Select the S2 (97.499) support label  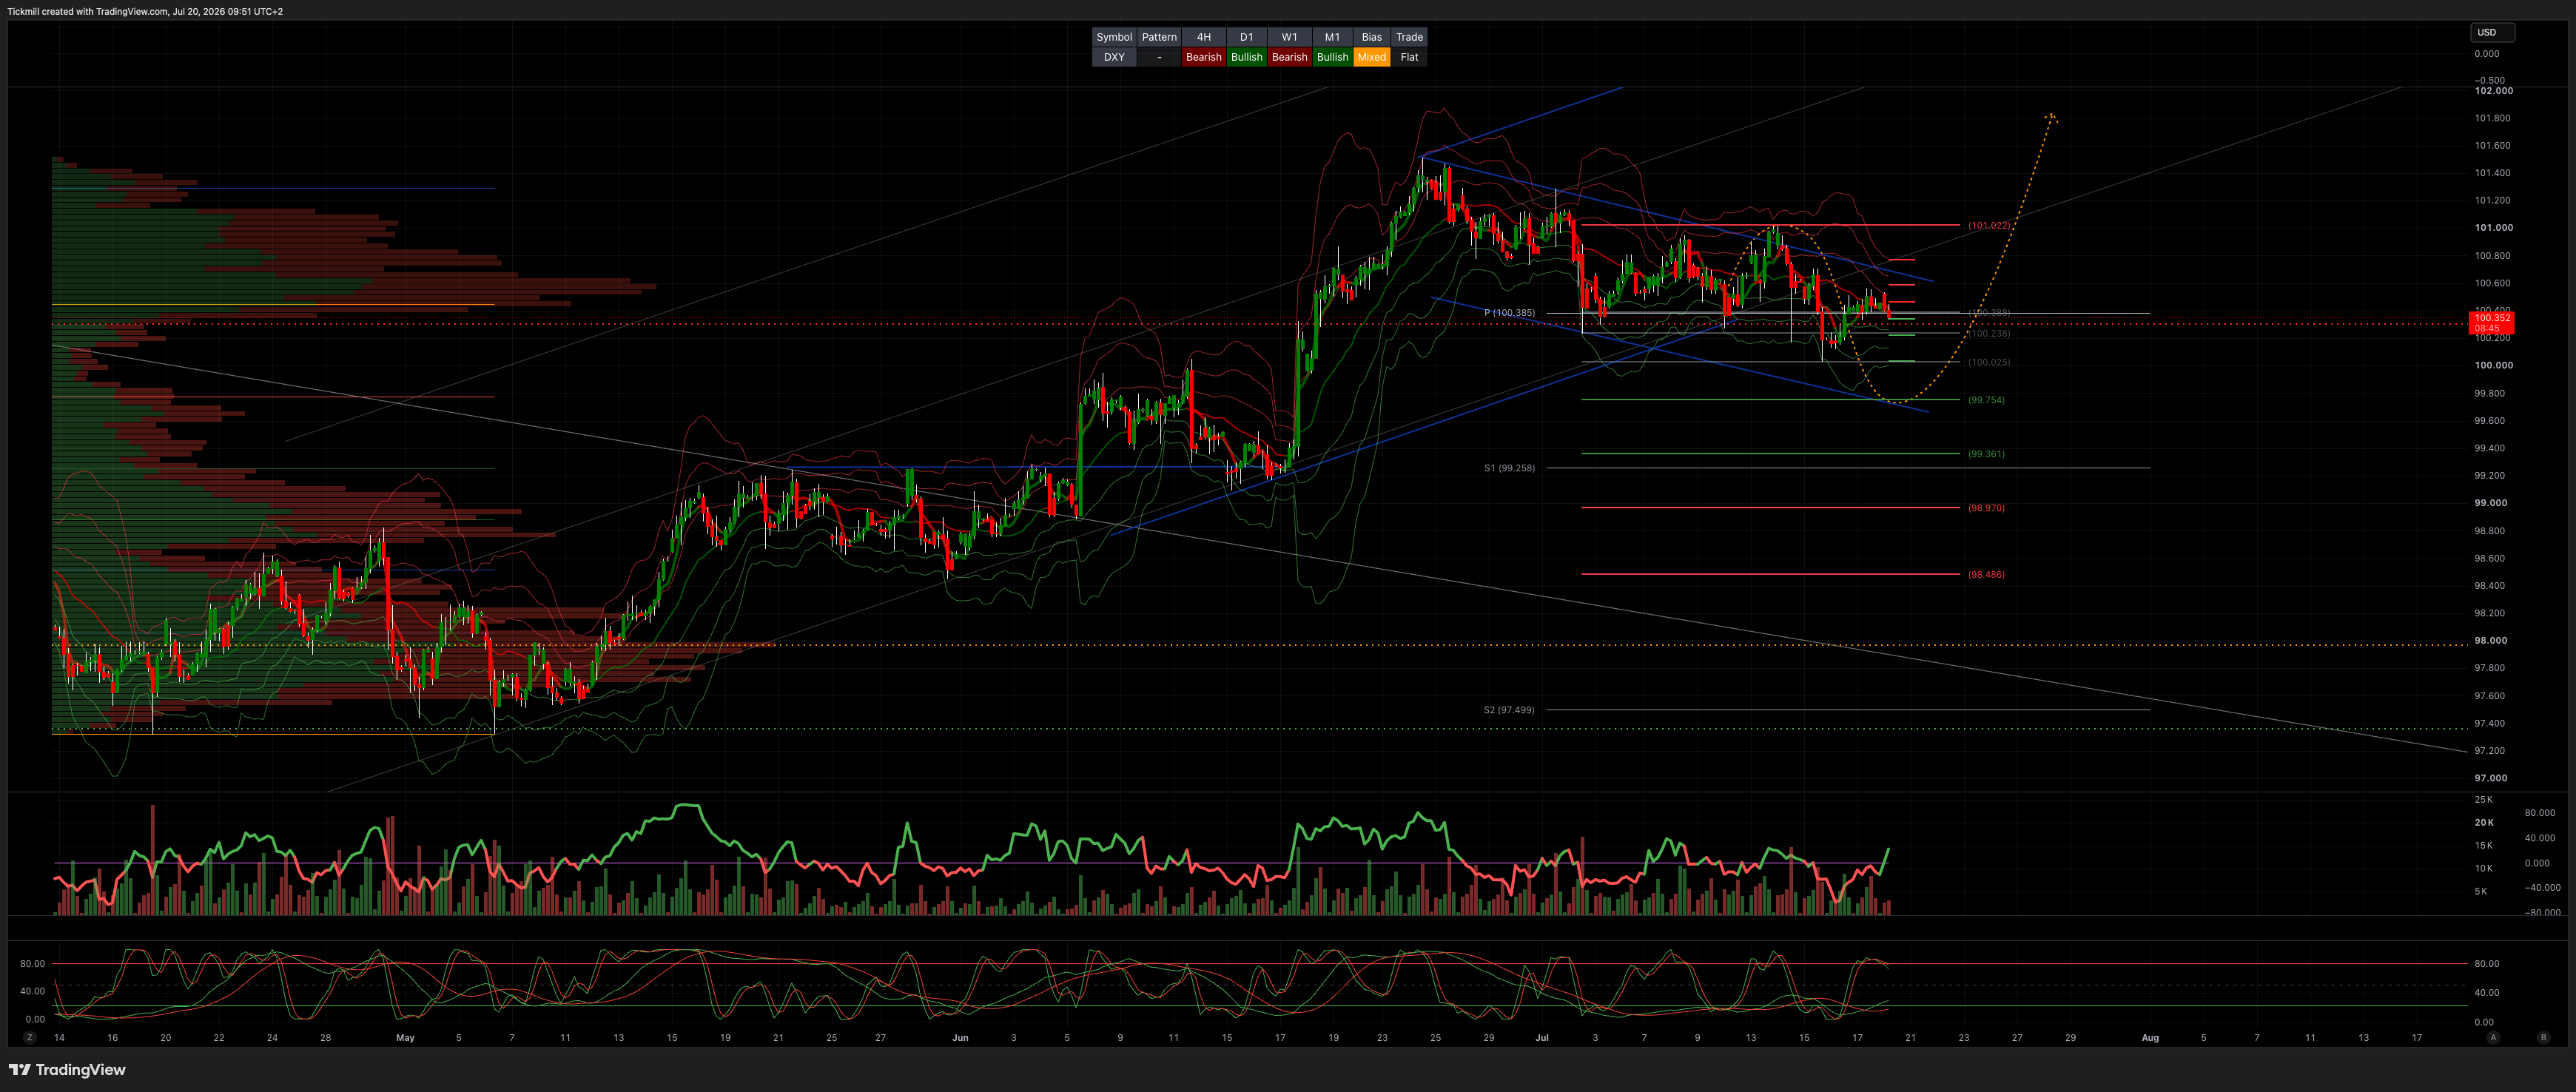coord(1509,710)
